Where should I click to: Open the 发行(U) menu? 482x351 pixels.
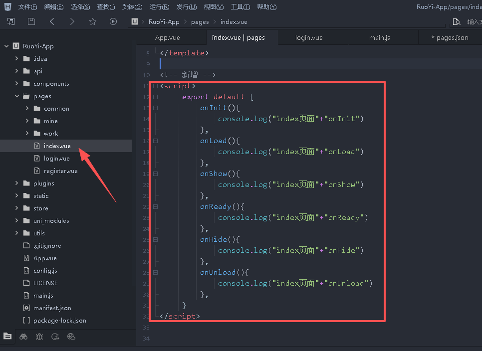186,7
